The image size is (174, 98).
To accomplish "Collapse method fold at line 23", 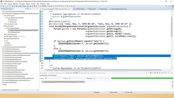I will [43, 21].
